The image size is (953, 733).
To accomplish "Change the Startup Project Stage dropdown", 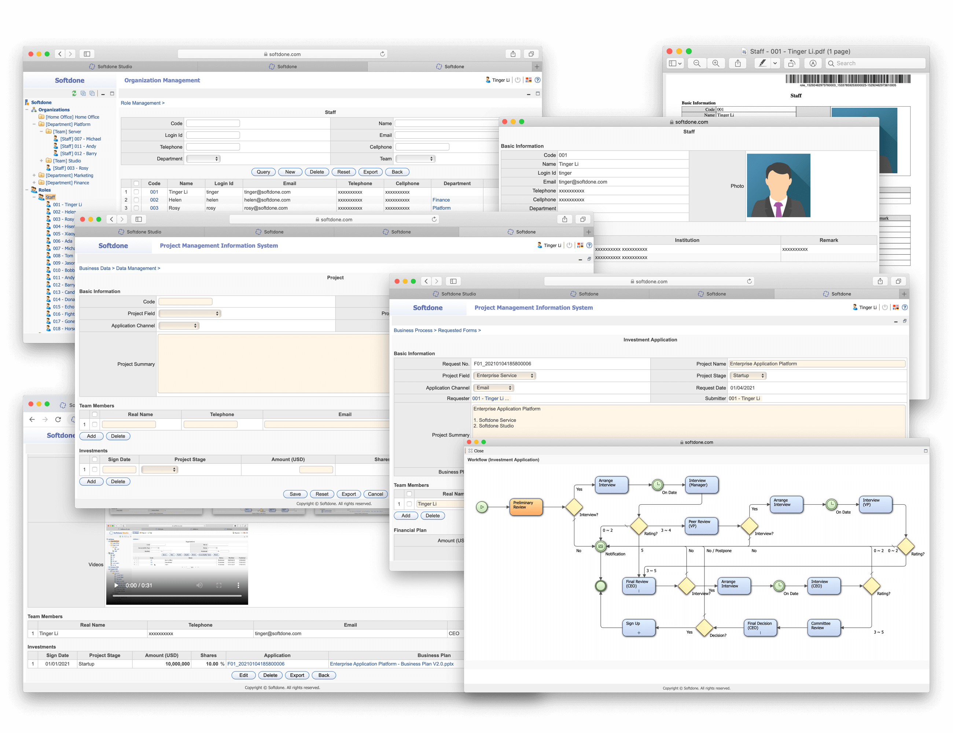I will click(748, 376).
